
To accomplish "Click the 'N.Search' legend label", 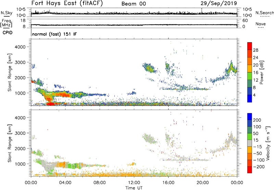I will [x=264, y=13].
